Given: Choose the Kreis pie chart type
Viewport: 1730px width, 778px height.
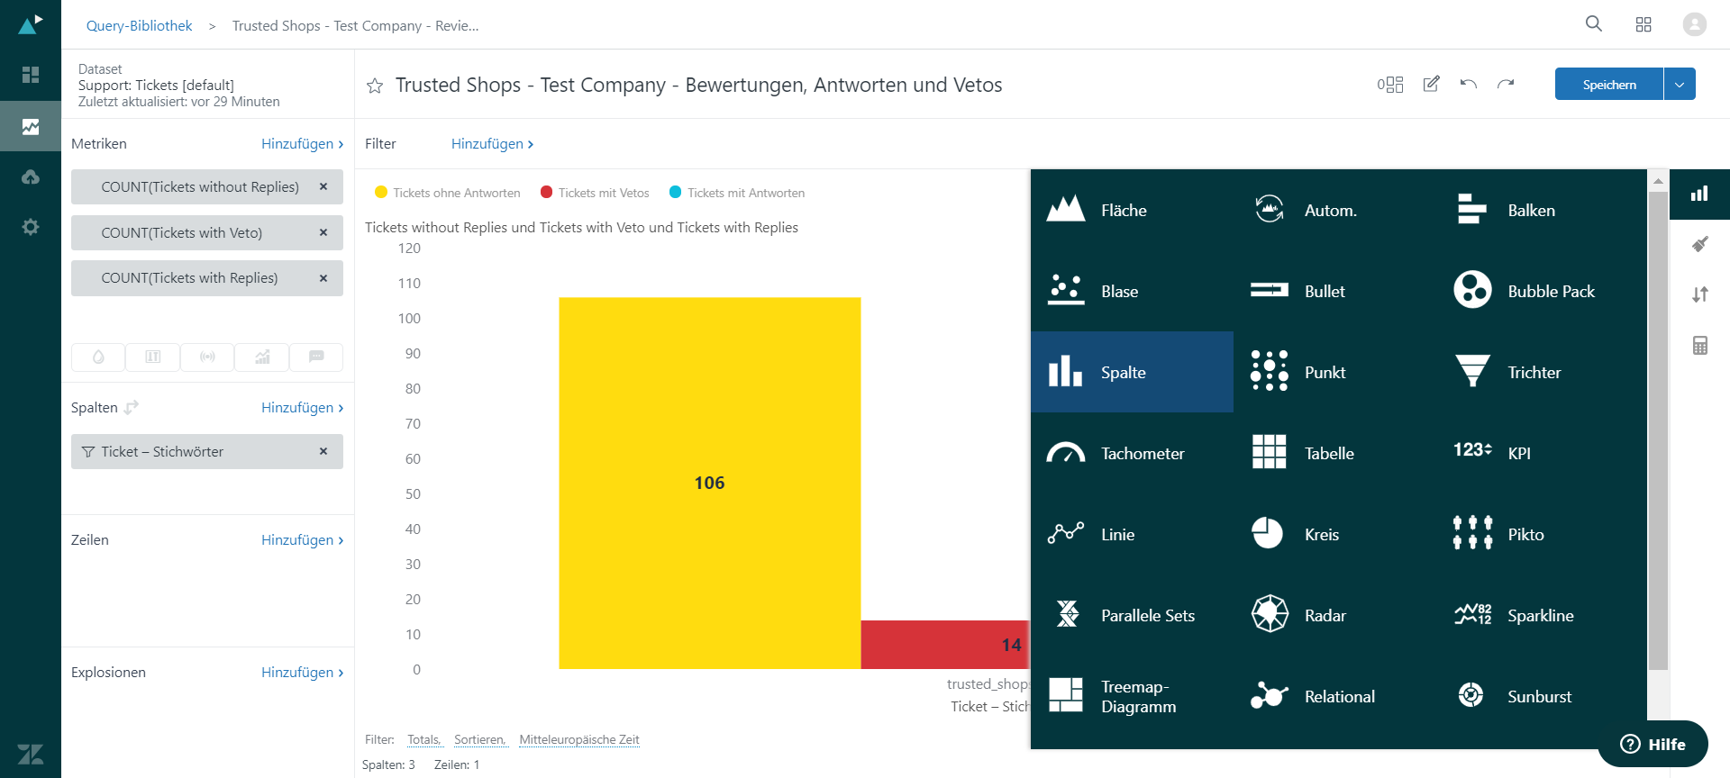Looking at the screenshot, I should 1335,534.
